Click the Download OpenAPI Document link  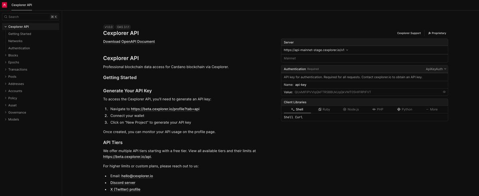pos(129,42)
